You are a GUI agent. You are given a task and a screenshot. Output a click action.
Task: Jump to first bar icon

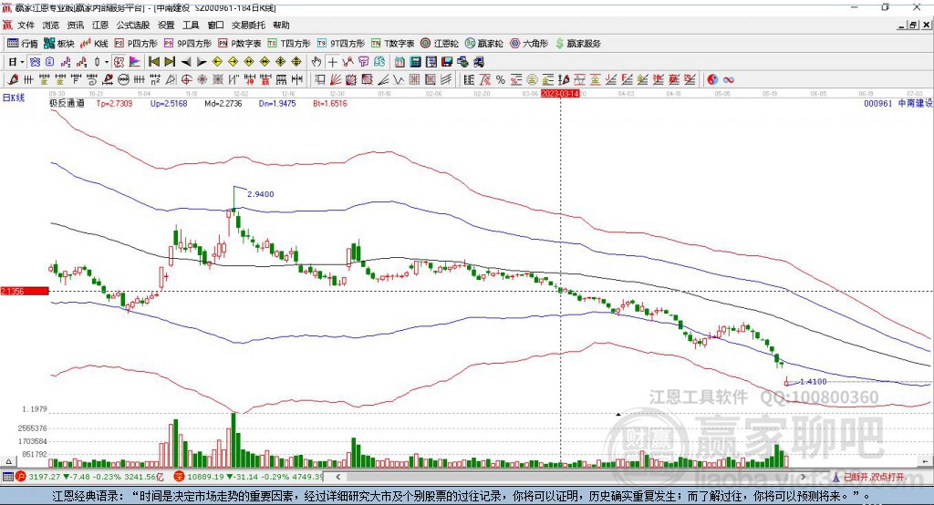153,62
